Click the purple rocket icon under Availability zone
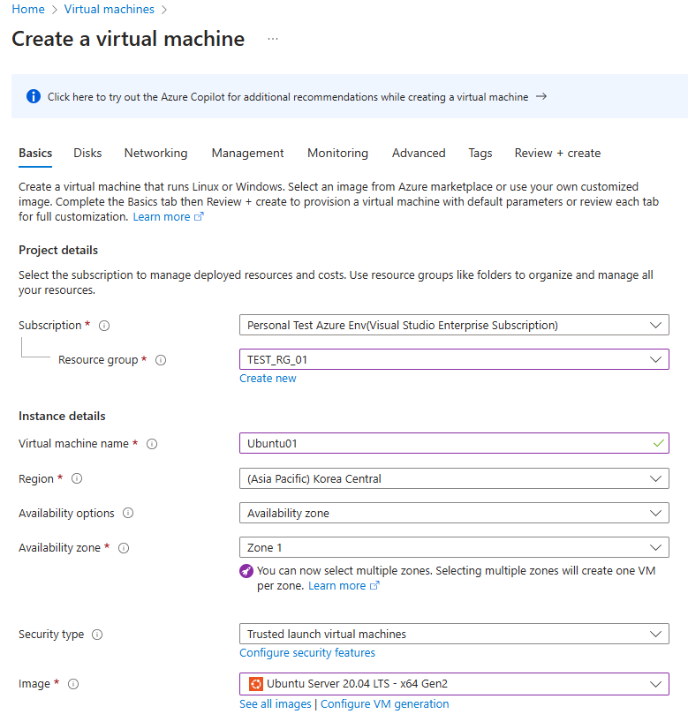 click(x=246, y=571)
